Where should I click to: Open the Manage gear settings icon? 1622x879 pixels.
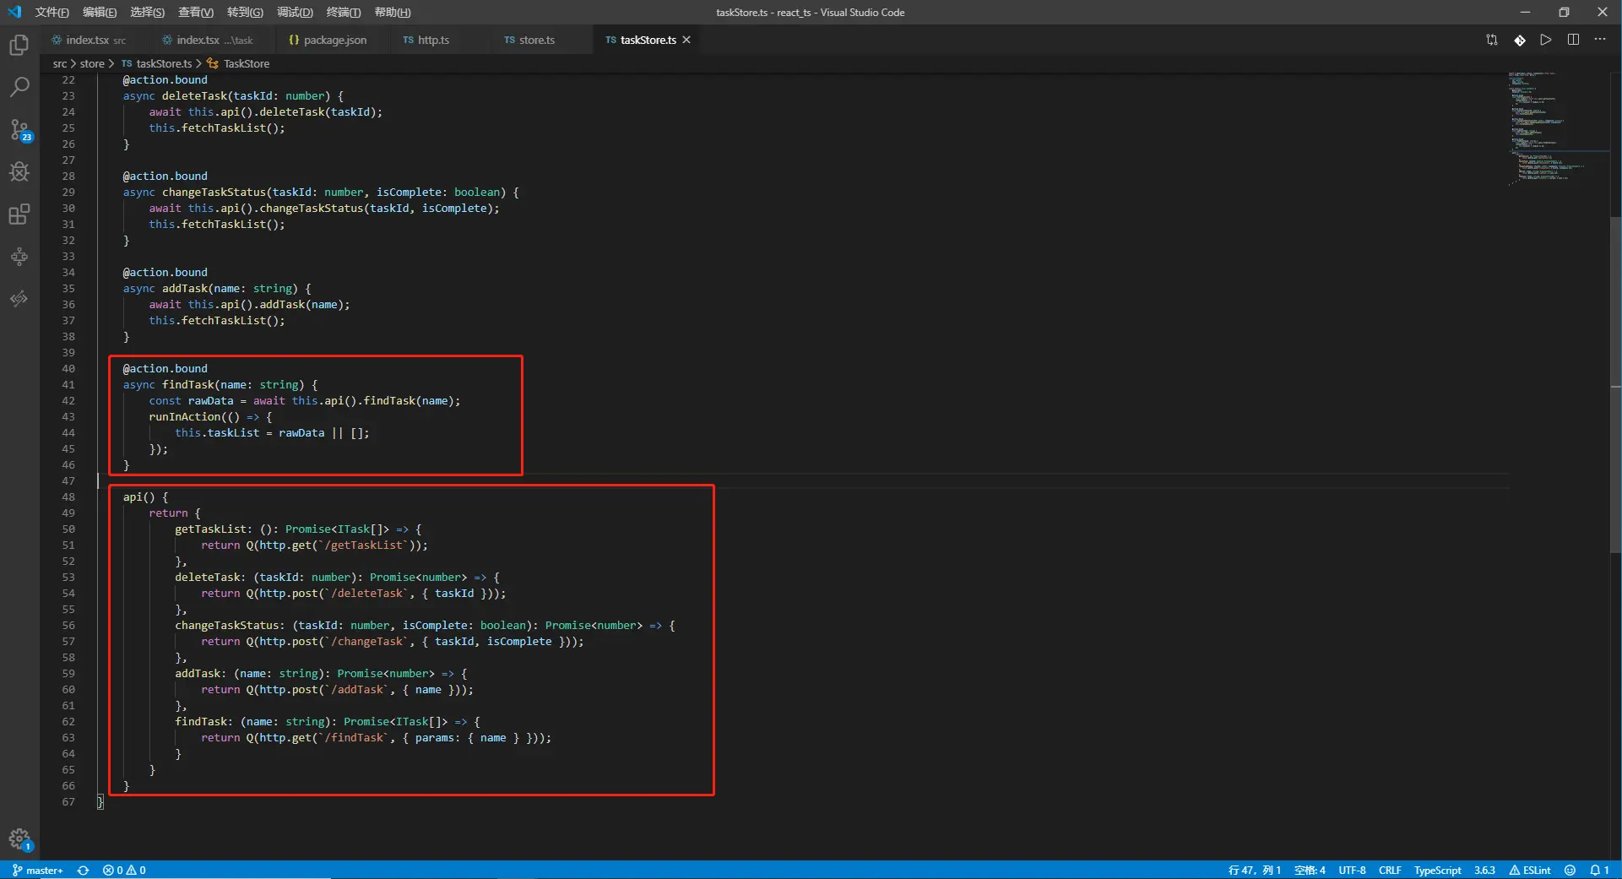pyautogui.click(x=19, y=838)
